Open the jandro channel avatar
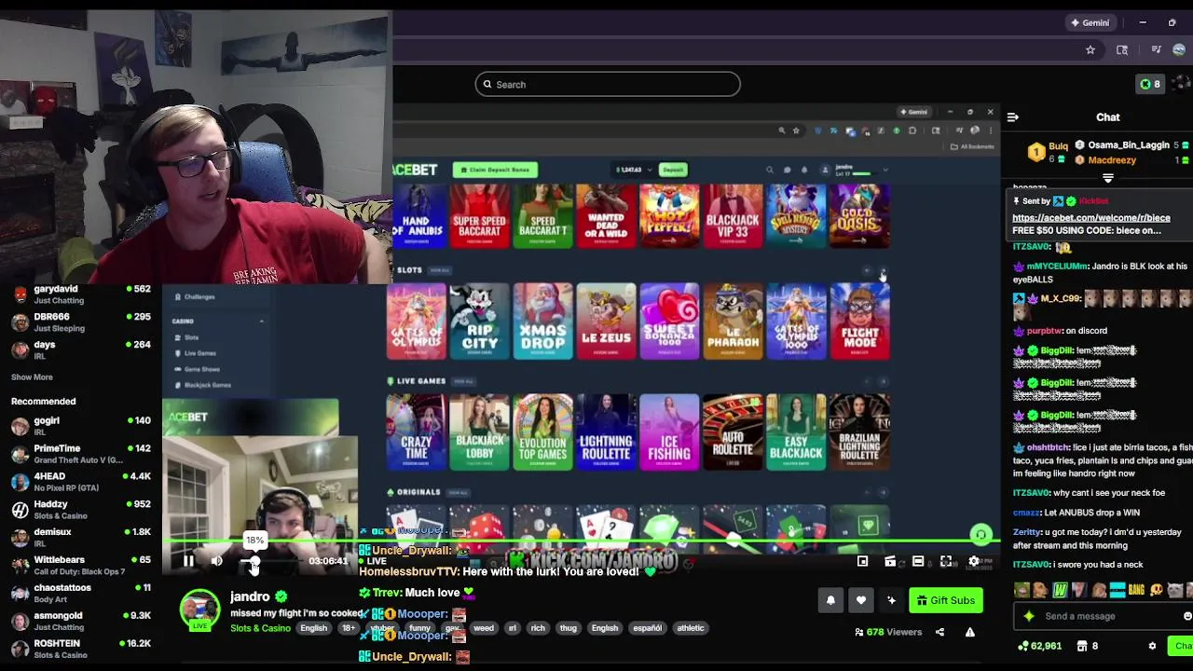Screen dimensions: 1193x671 pos(199,610)
